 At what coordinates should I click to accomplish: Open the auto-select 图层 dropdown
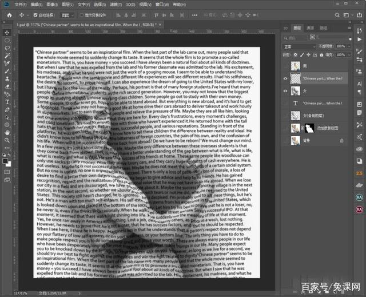click(67, 15)
